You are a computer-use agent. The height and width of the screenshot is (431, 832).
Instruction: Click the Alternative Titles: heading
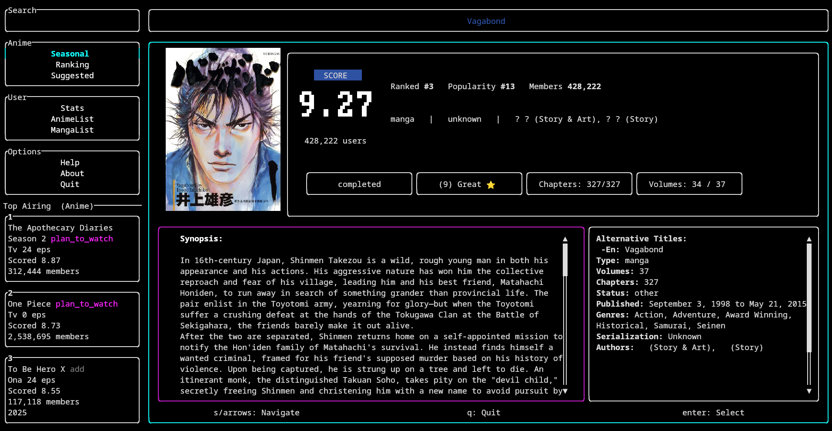[641, 239]
